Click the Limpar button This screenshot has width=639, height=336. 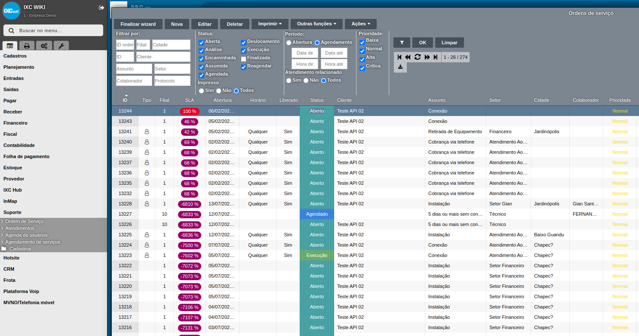click(449, 43)
